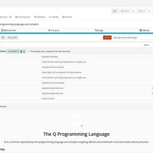Click the 743 KiB size indicator
This screenshot has height=153, width=153.
coord(144,31)
